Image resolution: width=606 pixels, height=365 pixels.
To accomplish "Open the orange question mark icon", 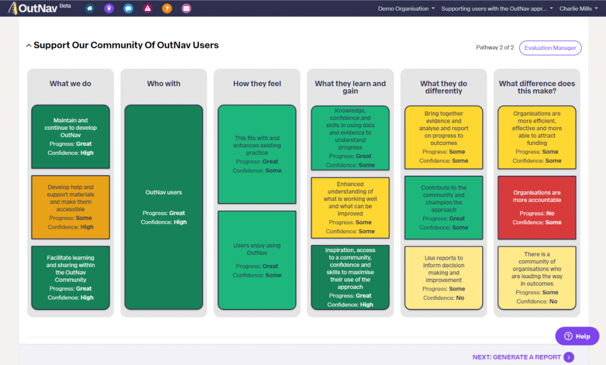I will [167, 8].
